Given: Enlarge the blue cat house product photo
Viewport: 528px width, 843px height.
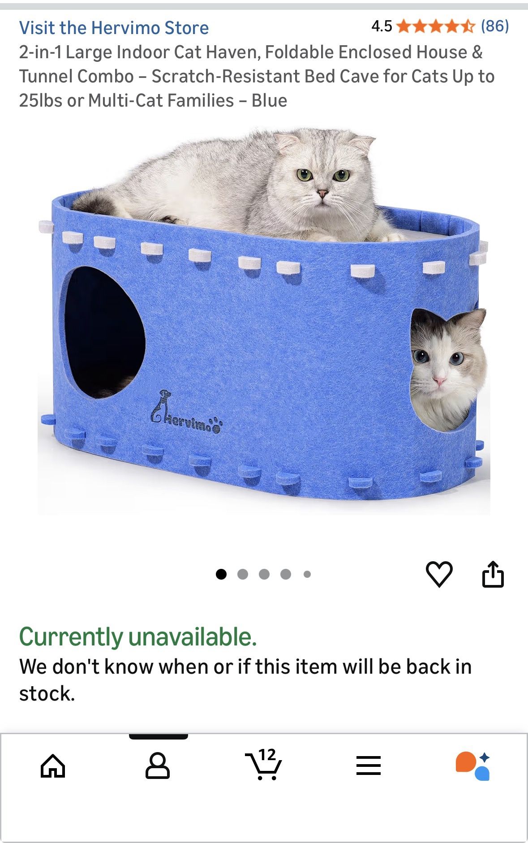Looking at the screenshot, I should coord(264,320).
